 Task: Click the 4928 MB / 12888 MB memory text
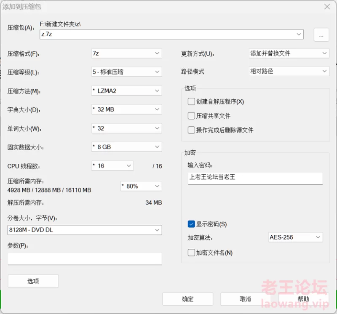point(49,190)
